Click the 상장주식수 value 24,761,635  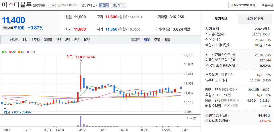pyautogui.click(x=263, y=40)
